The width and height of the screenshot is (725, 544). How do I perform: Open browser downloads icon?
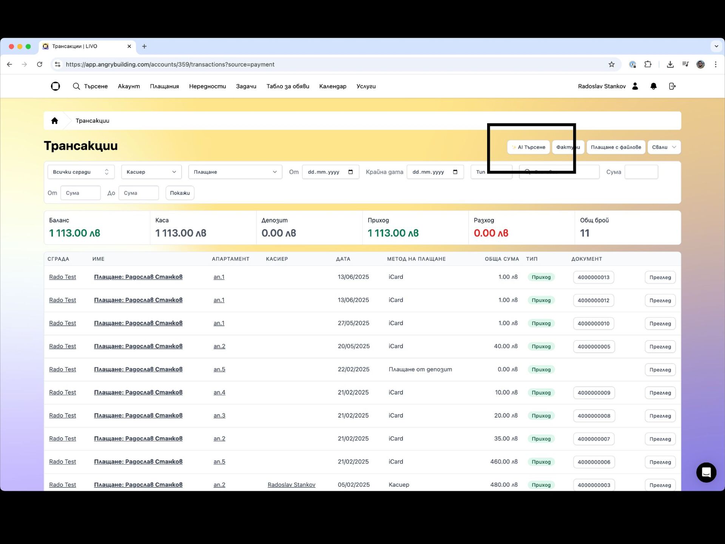[670, 65]
